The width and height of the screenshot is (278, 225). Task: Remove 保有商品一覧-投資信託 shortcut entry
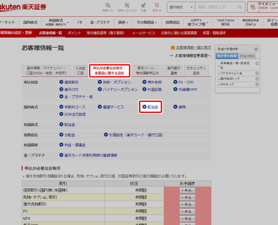257,63
